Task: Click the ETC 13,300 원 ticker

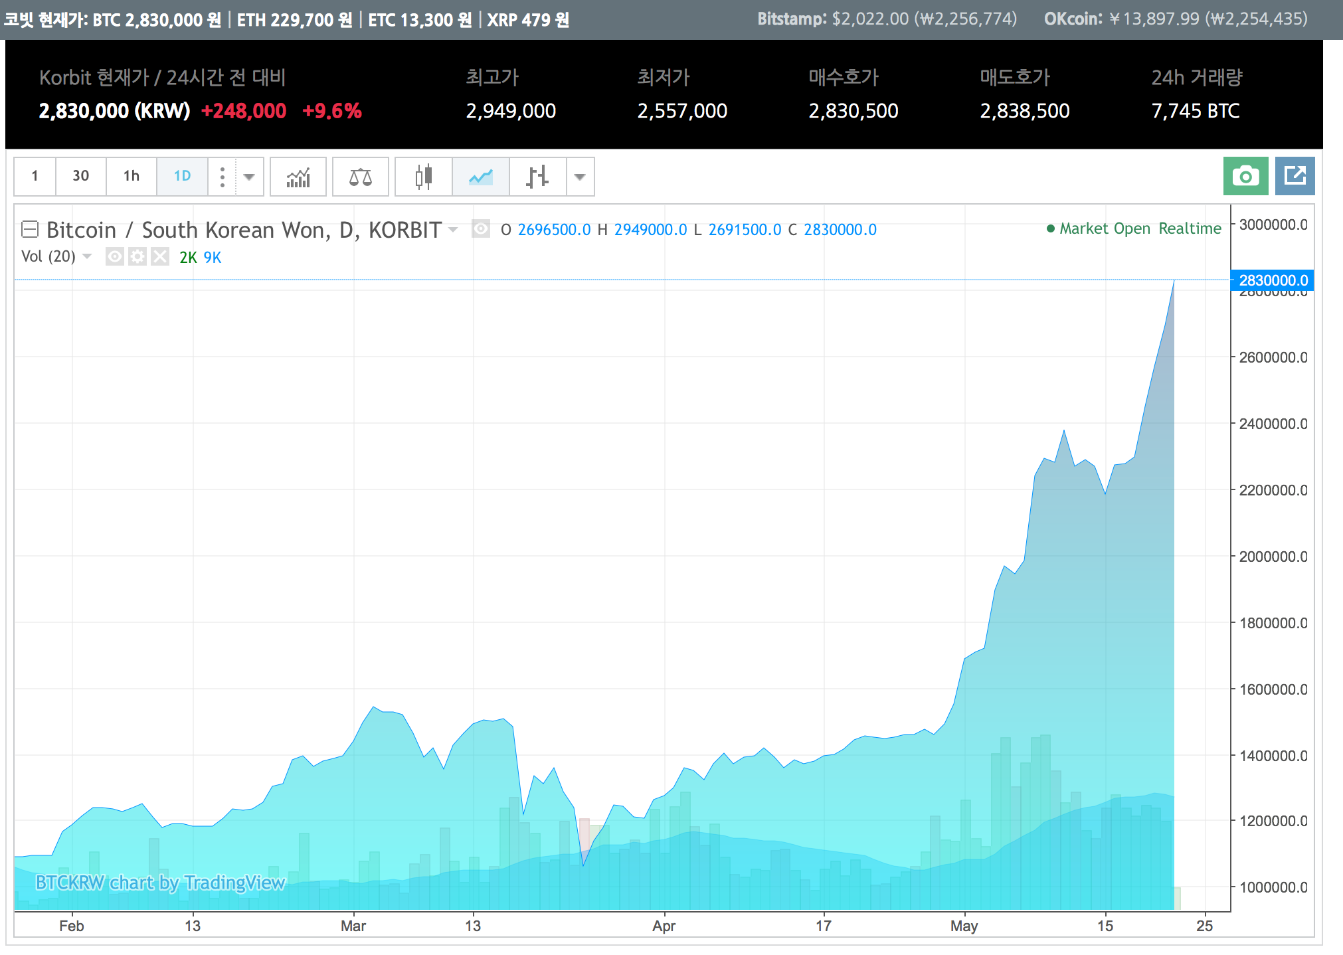Action: [420, 20]
